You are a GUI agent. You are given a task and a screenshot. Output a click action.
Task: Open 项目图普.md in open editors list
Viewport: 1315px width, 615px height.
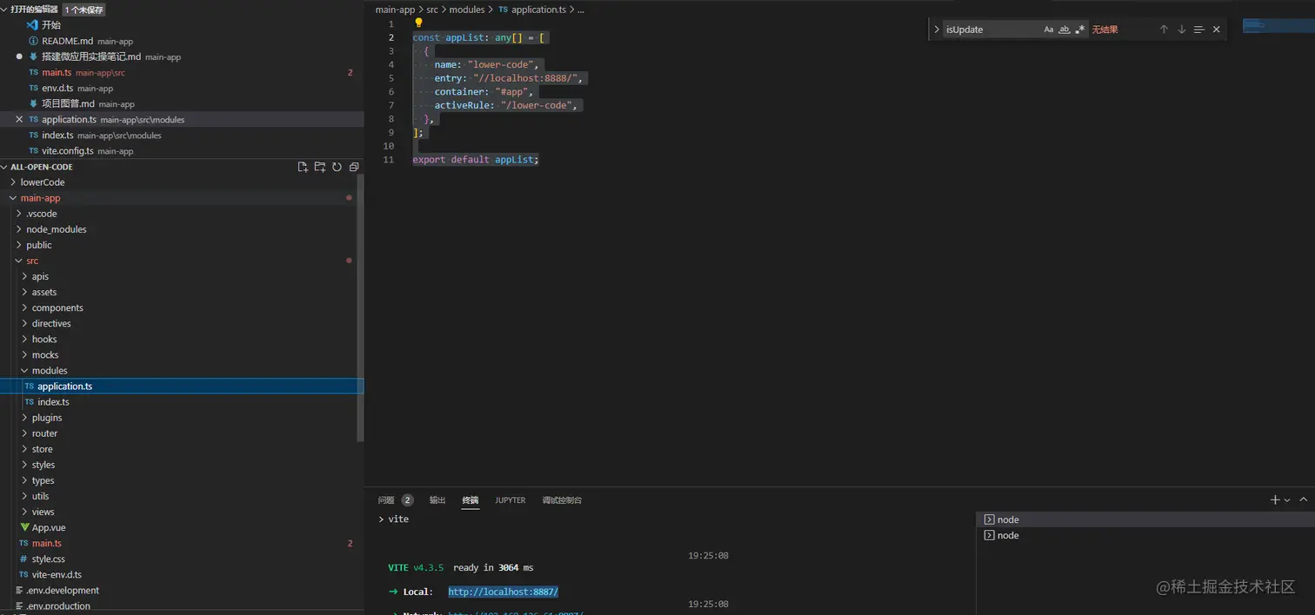(x=182, y=103)
